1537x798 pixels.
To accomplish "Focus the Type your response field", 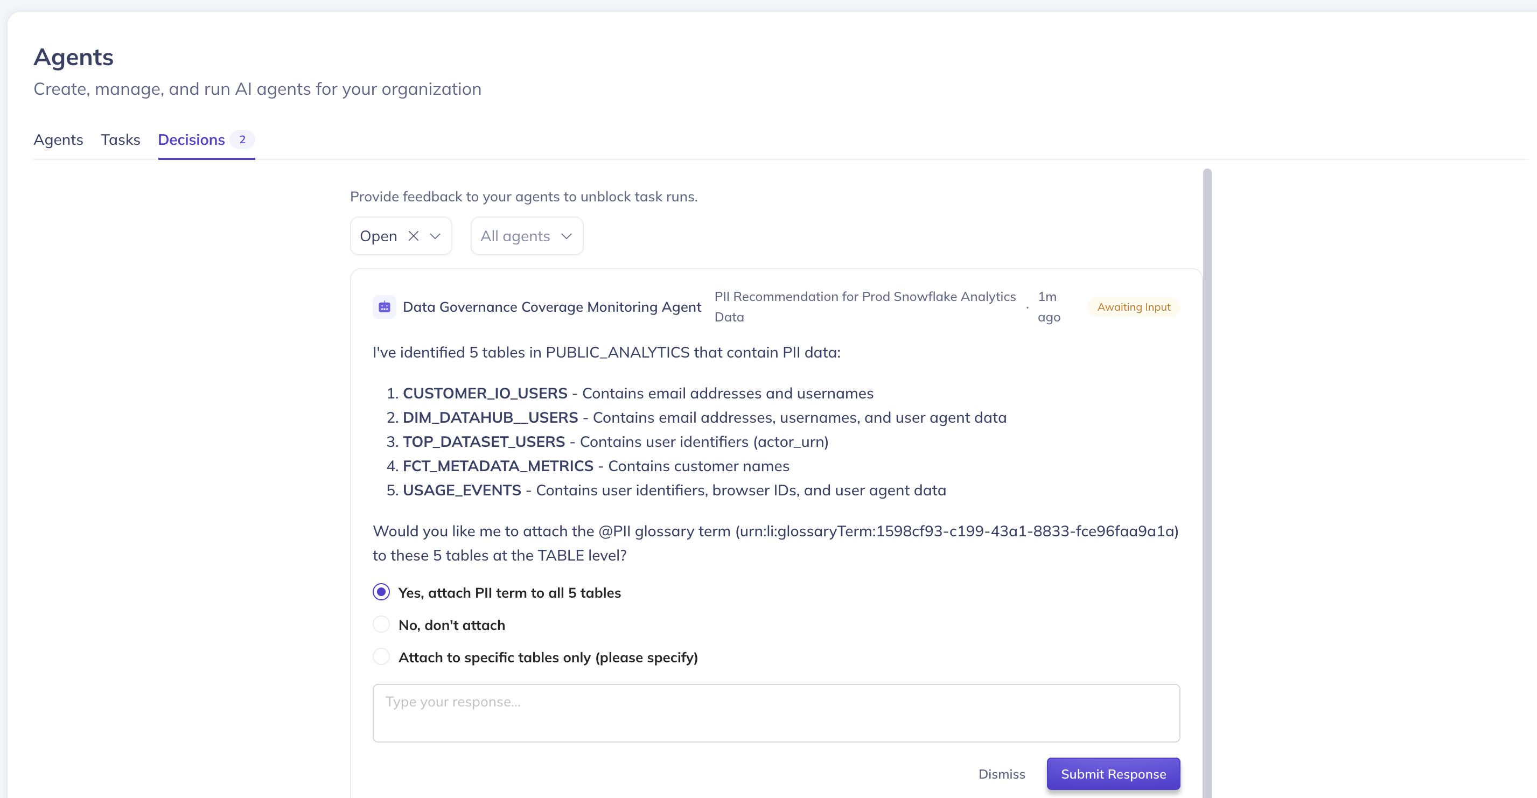I will (776, 713).
